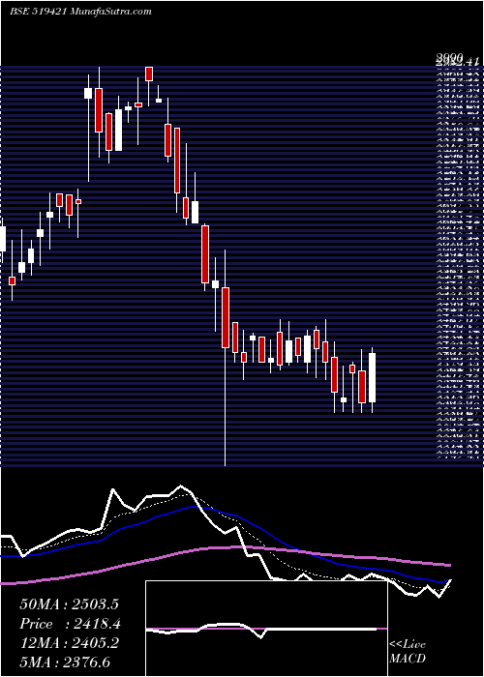Image resolution: width=484 pixels, height=677 pixels.
Task: Click the <<Live MACD label
Action: pyautogui.click(x=408, y=652)
